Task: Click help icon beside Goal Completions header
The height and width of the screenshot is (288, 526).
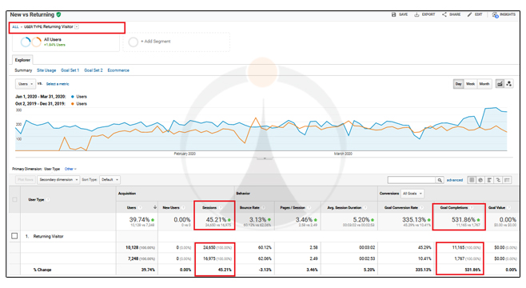Action: [472, 208]
